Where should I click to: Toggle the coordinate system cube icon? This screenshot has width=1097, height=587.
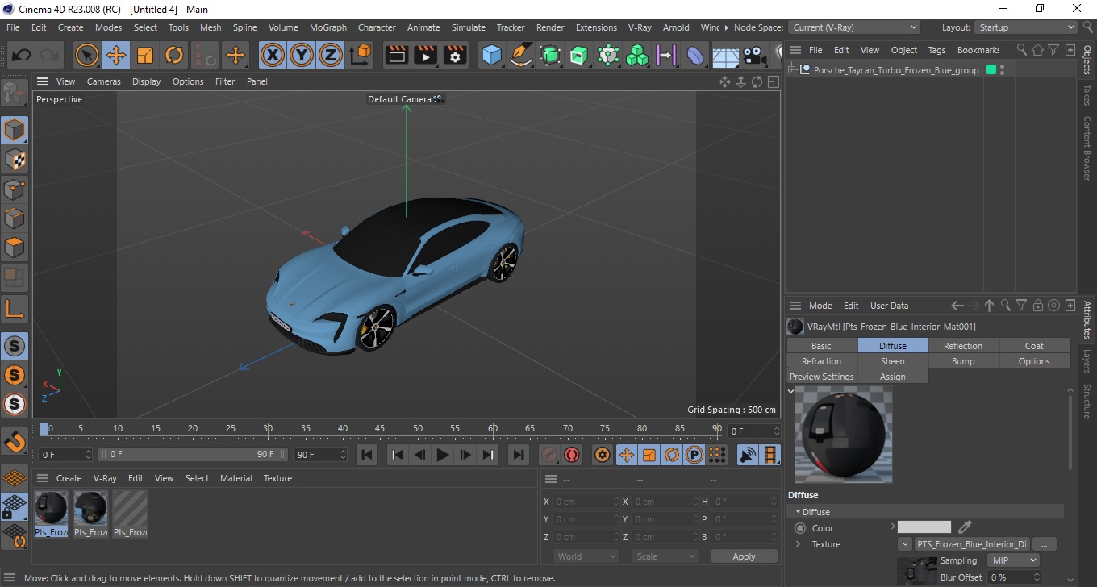click(x=361, y=55)
